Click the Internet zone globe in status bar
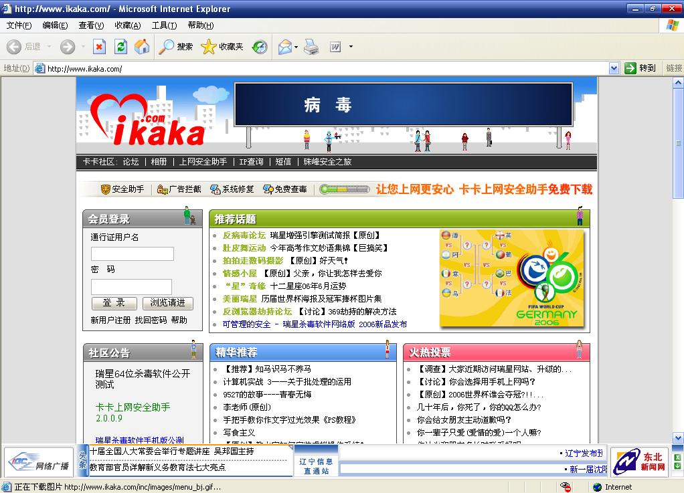Image resolution: width=684 pixels, height=493 pixels. pos(597,488)
